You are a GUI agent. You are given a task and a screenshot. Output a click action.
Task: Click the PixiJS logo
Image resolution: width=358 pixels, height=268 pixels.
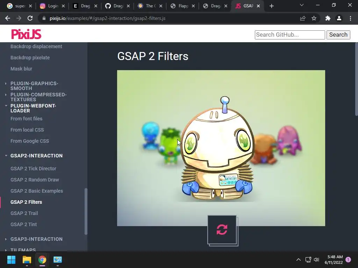coord(26,34)
